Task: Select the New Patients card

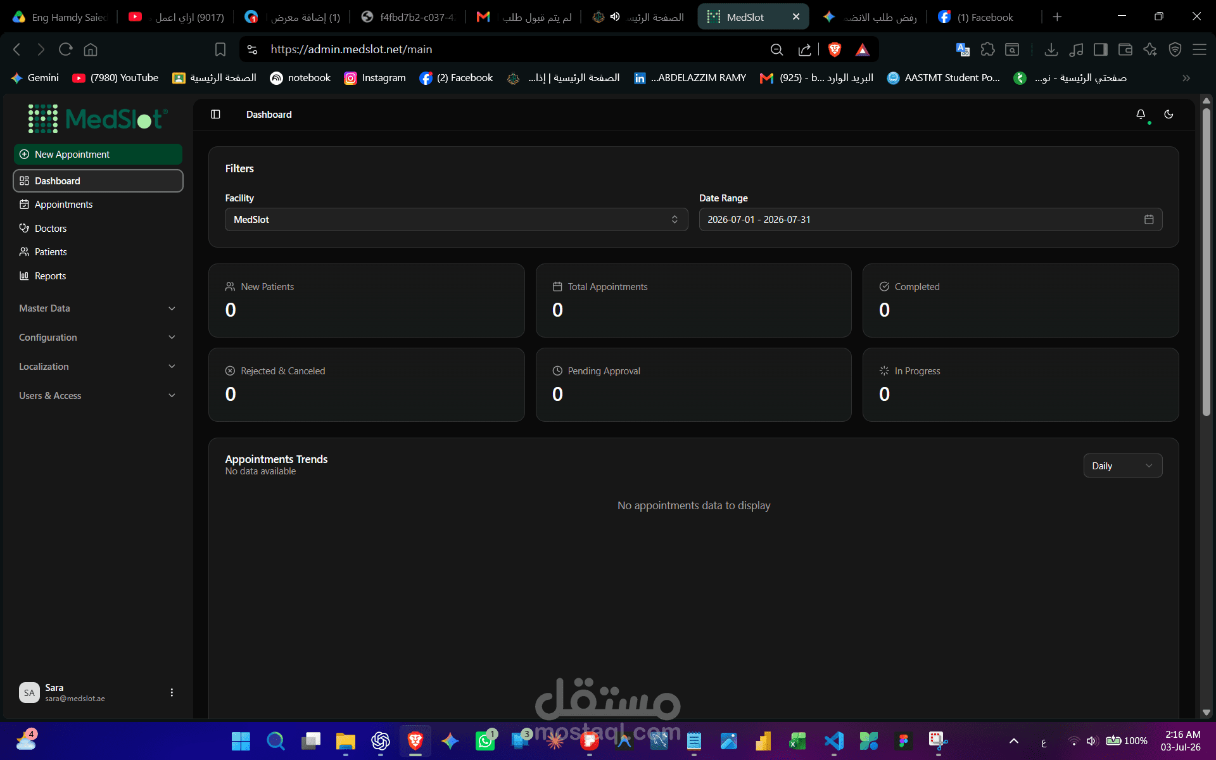Action: (x=366, y=300)
